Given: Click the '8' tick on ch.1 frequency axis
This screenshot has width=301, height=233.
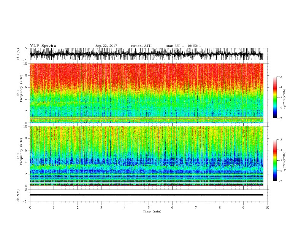Looking at the screenshot, I should (27, 75).
